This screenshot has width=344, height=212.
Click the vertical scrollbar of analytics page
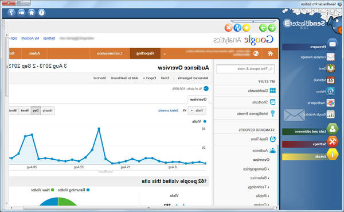pyautogui.click(x=6, y=66)
